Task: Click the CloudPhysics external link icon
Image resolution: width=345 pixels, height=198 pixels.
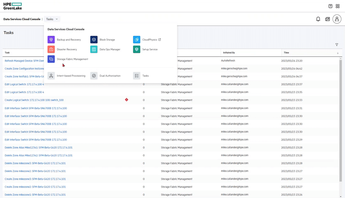Action: [x=159, y=40]
